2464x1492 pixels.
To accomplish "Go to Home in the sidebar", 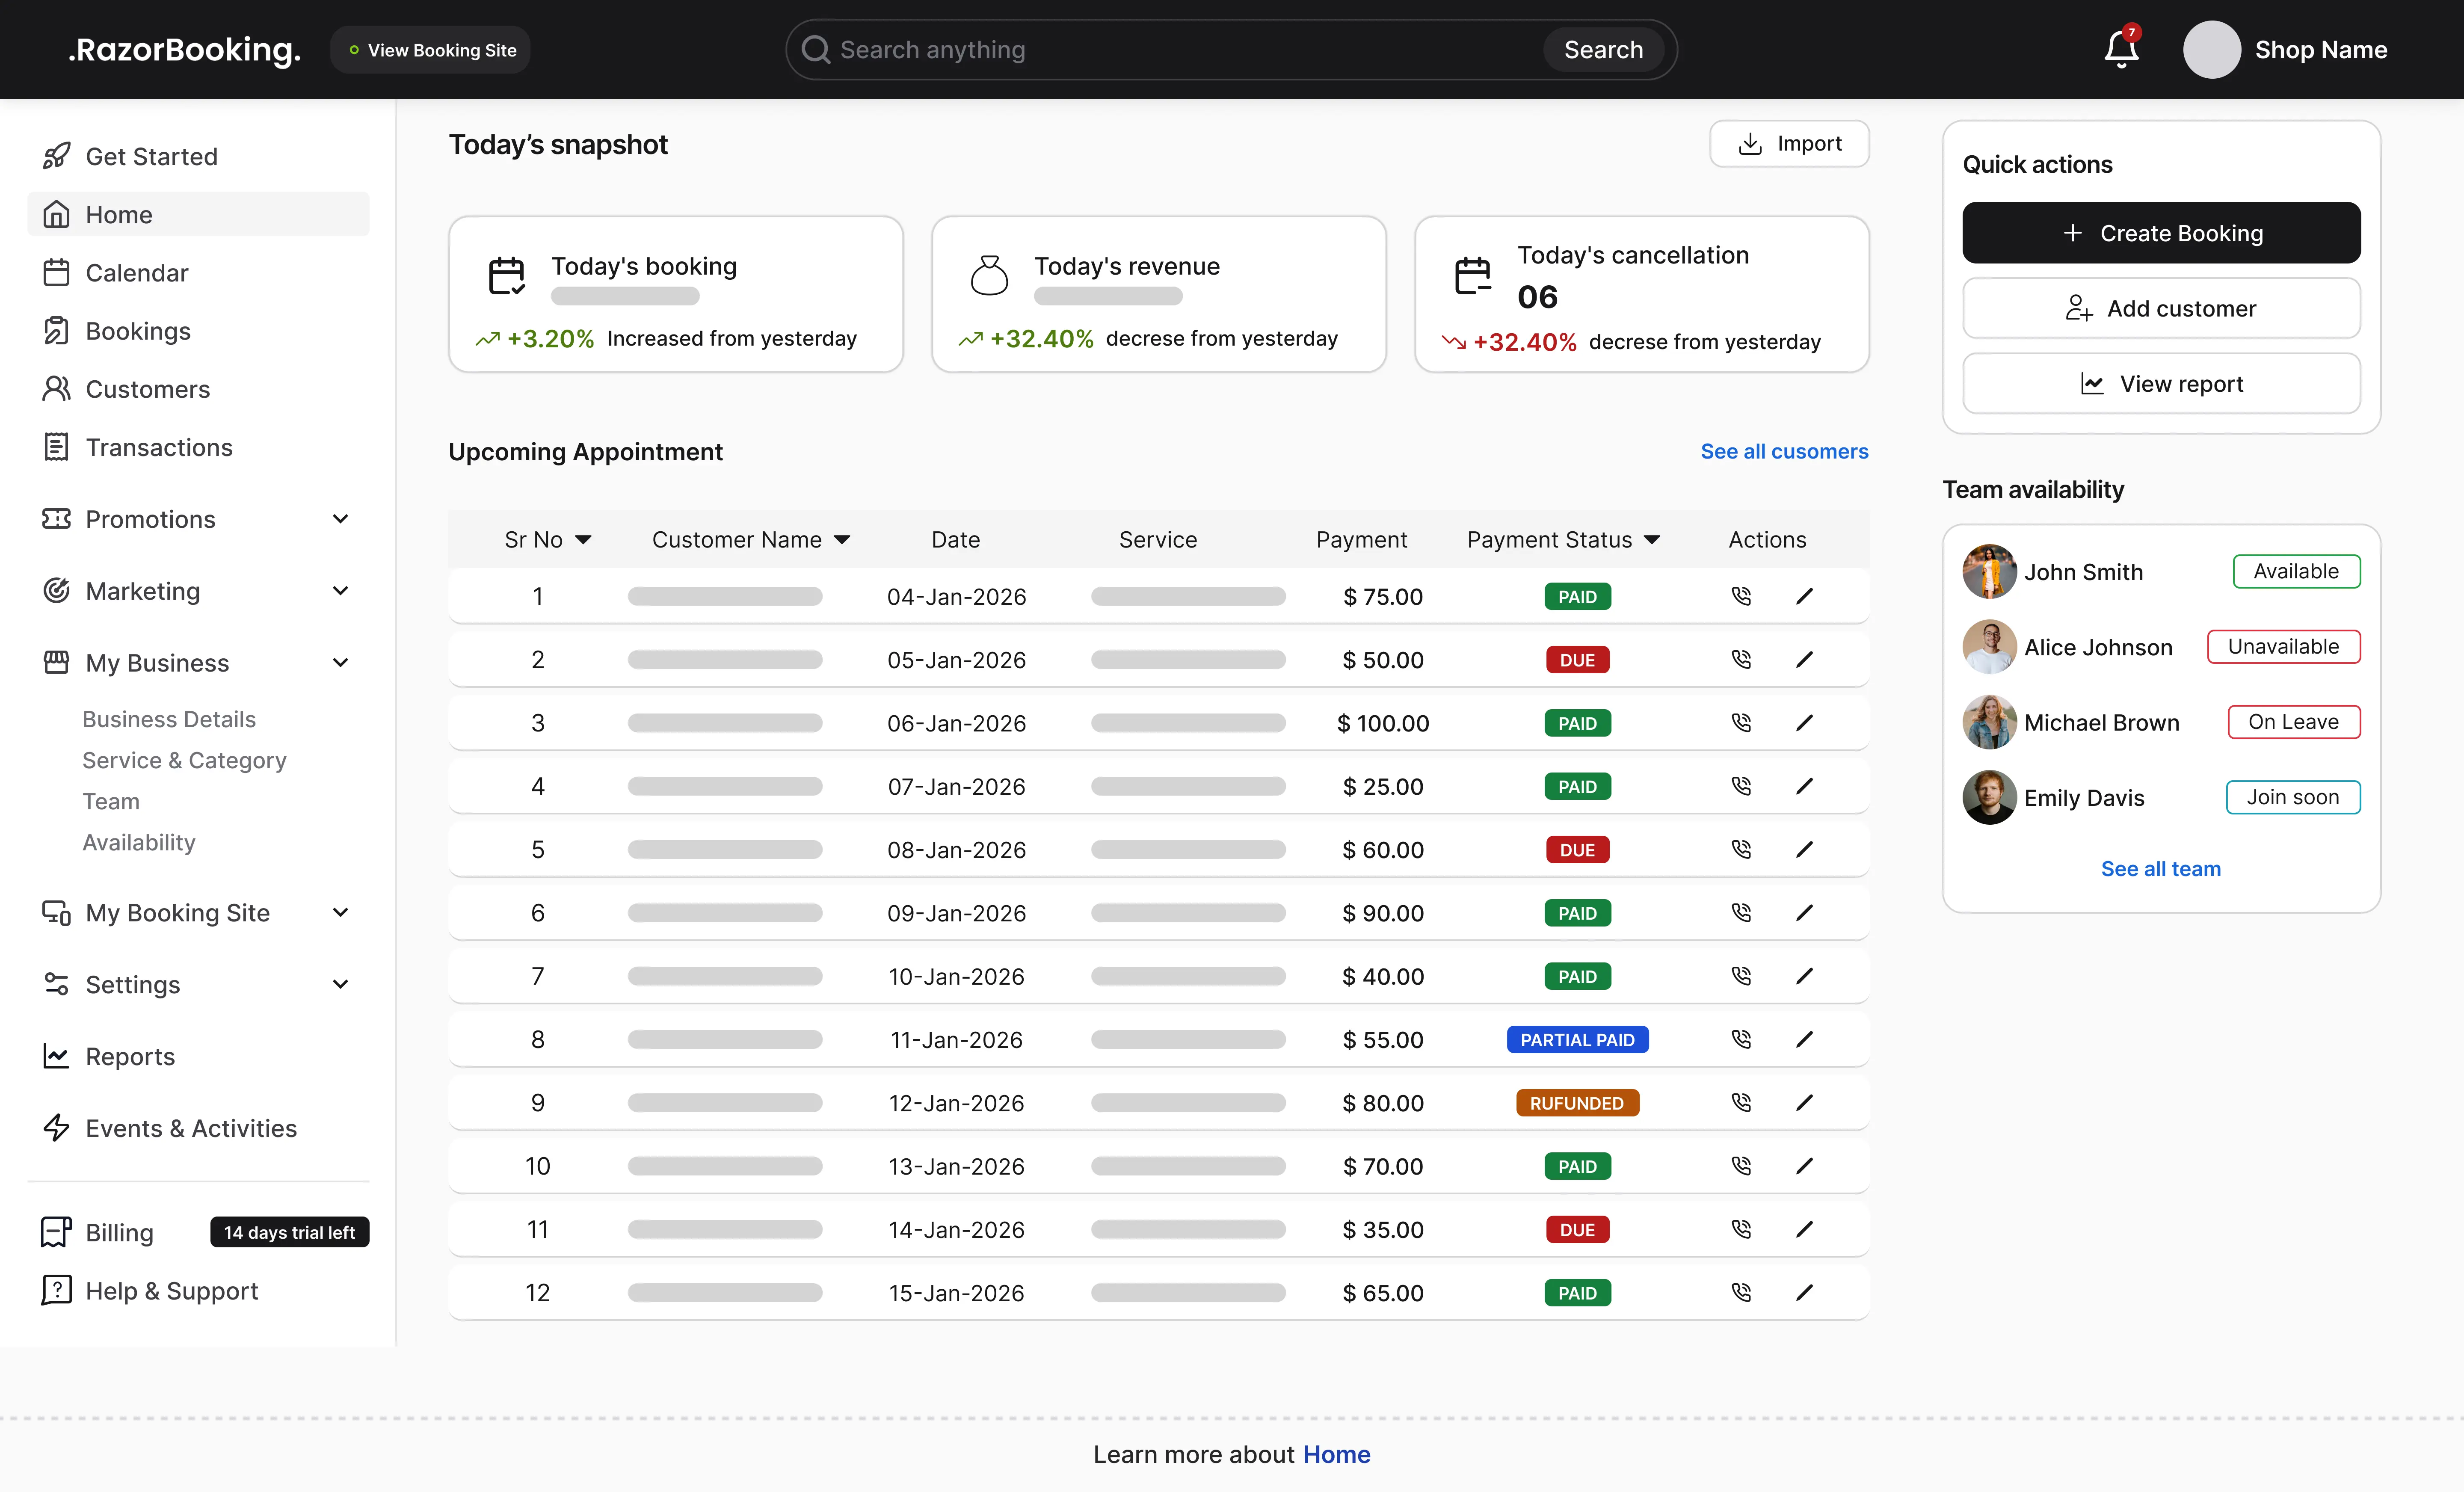I will pyautogui.click(x=198, y=214).
